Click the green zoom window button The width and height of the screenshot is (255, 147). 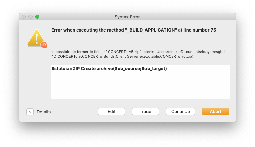37,17
